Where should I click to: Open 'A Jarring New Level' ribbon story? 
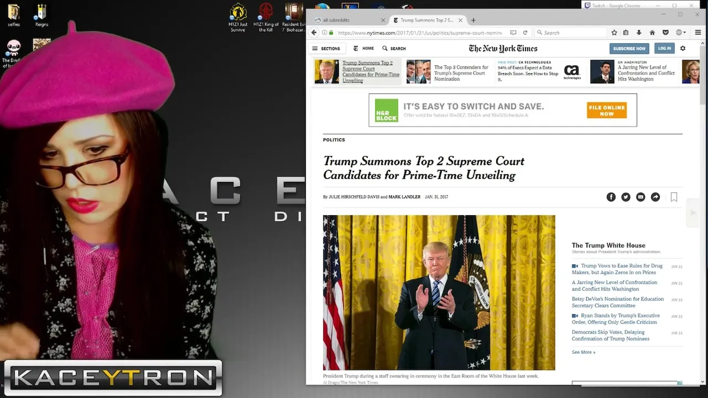(x=633, y=72)
